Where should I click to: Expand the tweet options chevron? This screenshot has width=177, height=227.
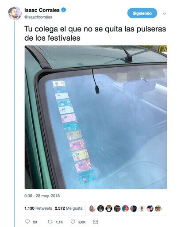pos(164,14)
